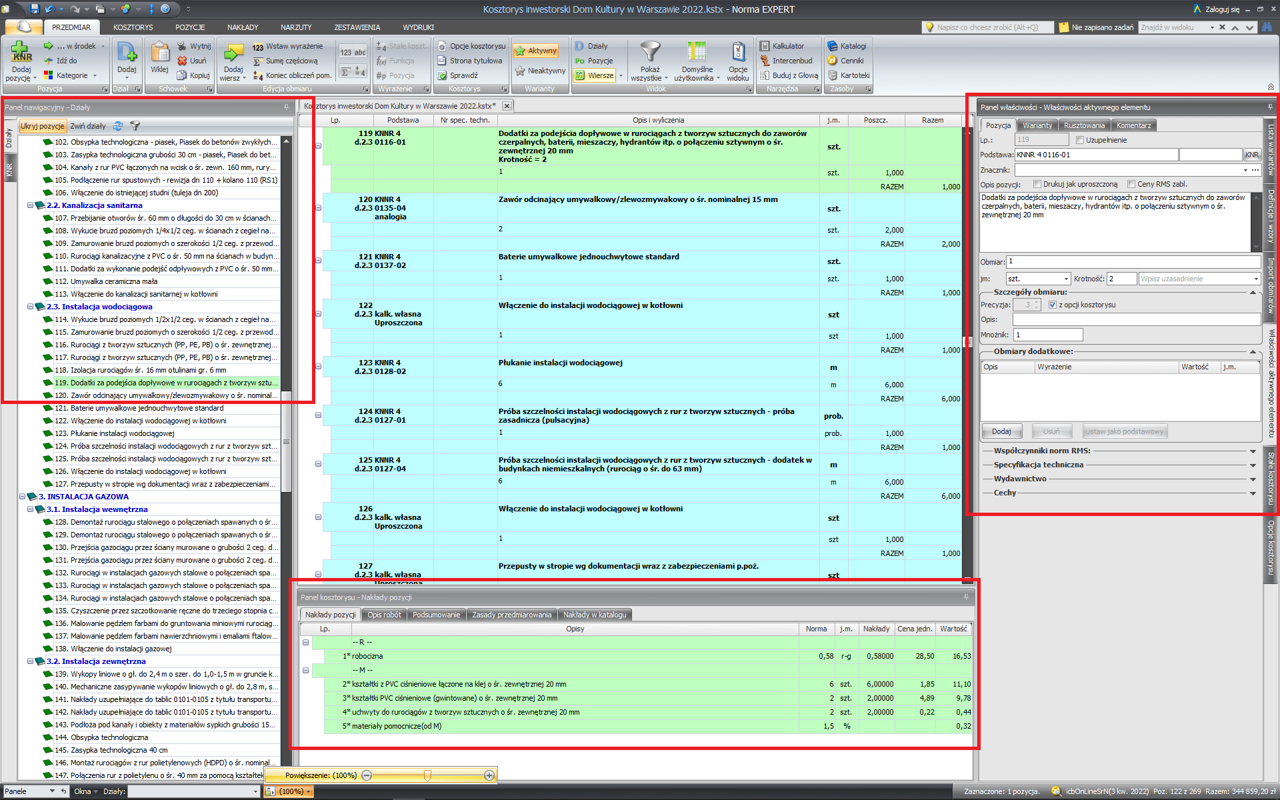Click the Undo arrow icon
This screenshot has height=800, width=1280.
pos(49,9)
